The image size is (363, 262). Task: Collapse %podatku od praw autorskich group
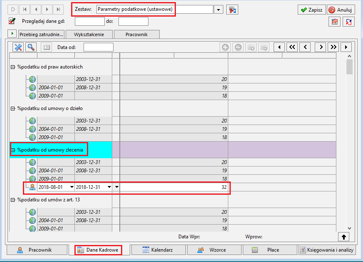13,67
